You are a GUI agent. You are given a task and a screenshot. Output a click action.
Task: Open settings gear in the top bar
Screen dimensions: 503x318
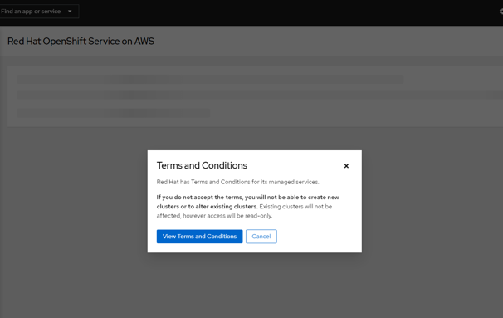coord(501,12)
